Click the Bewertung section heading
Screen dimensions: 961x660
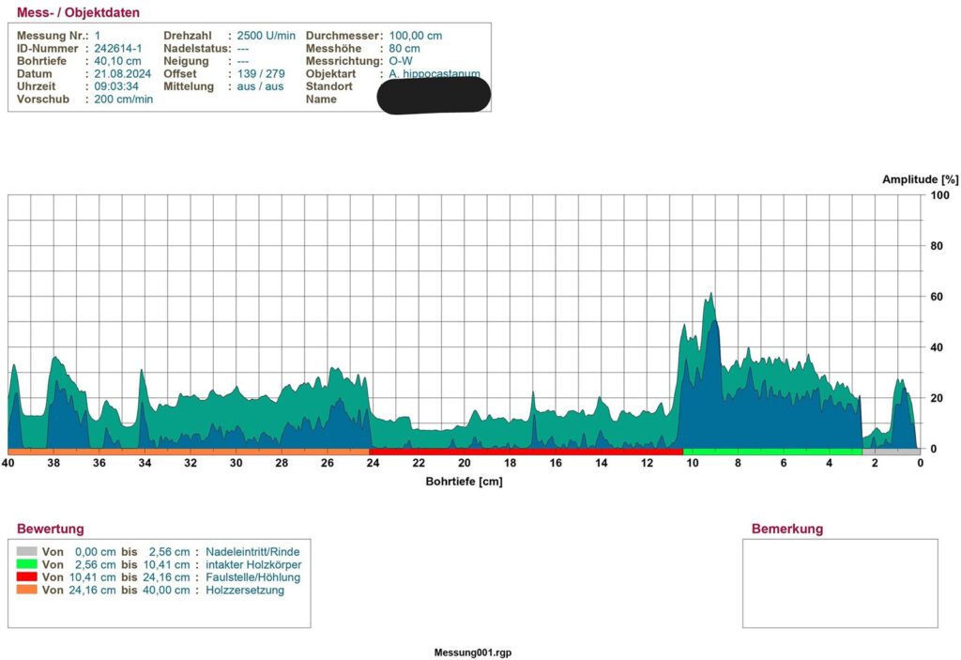(50, 530)
